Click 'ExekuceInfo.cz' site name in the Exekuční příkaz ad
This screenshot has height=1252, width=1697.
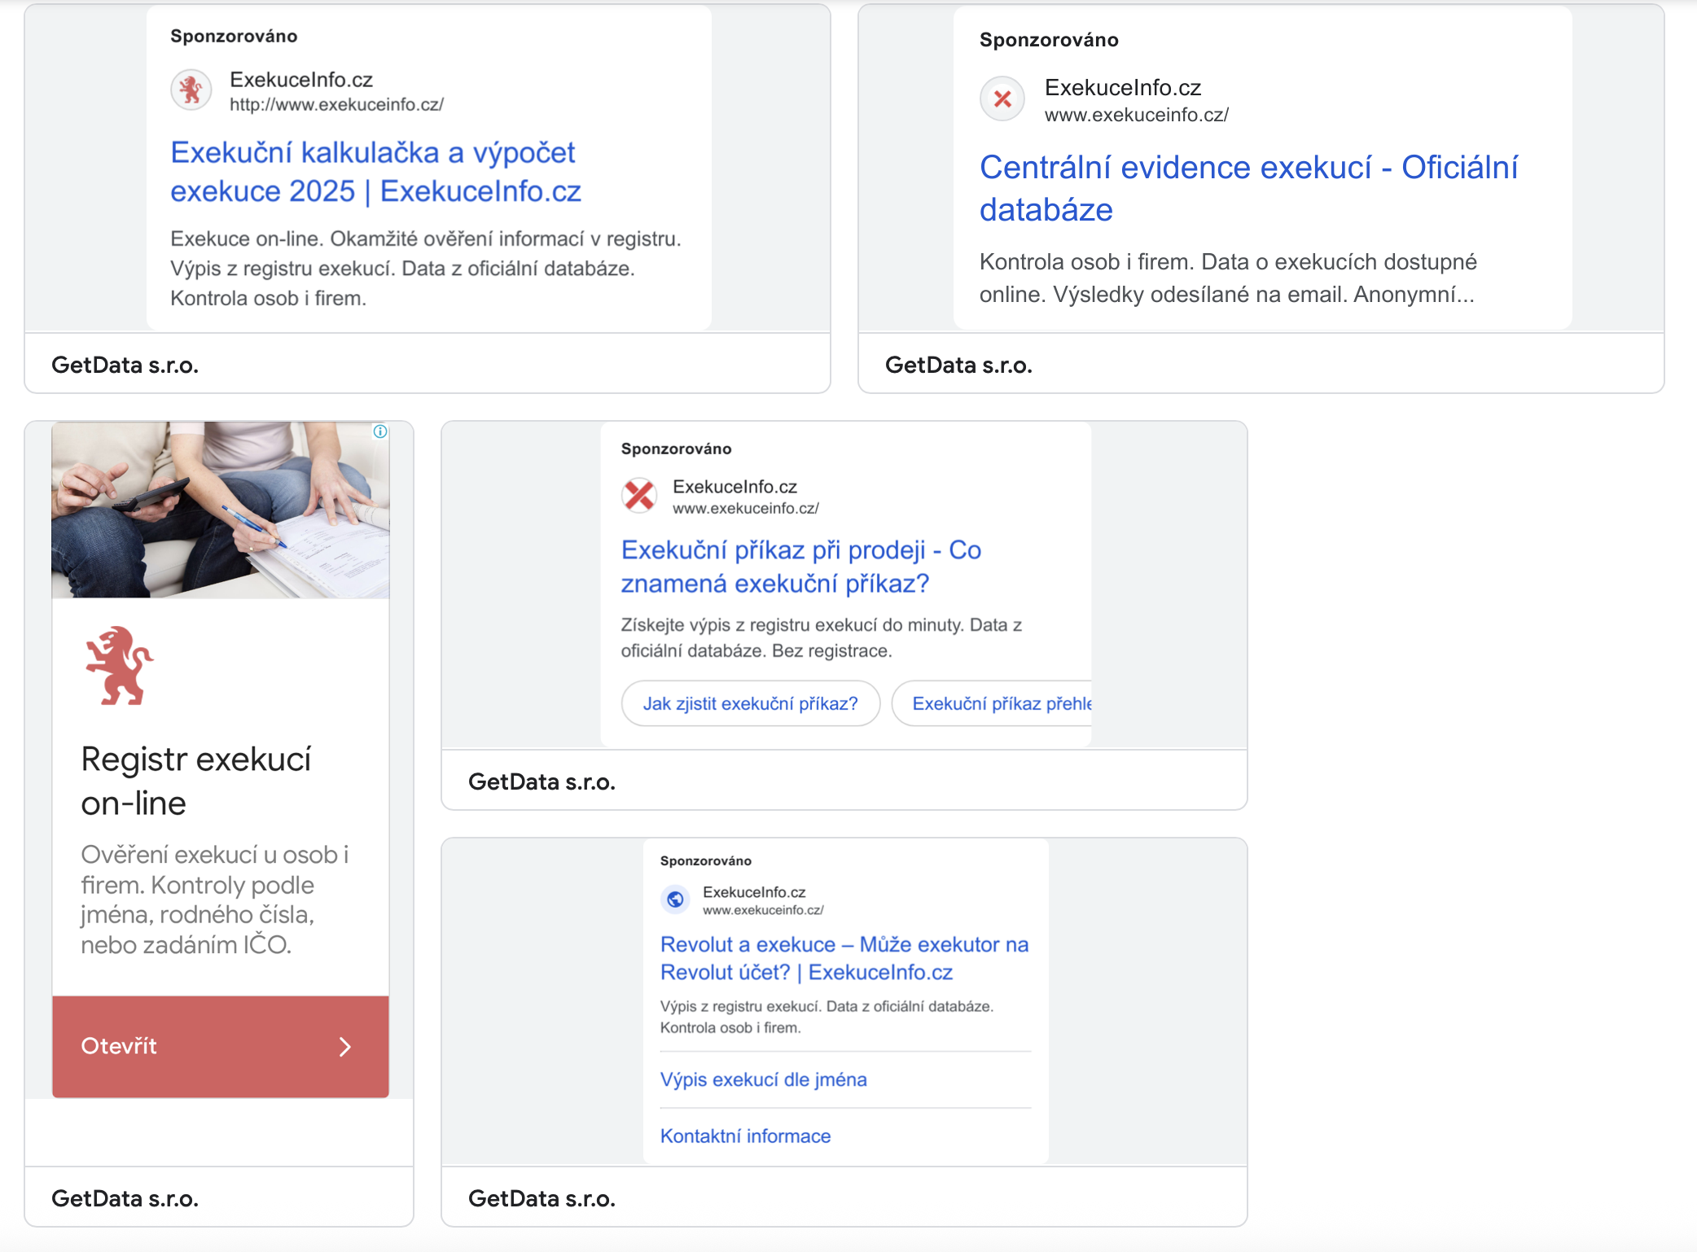[x=734, y=486]
